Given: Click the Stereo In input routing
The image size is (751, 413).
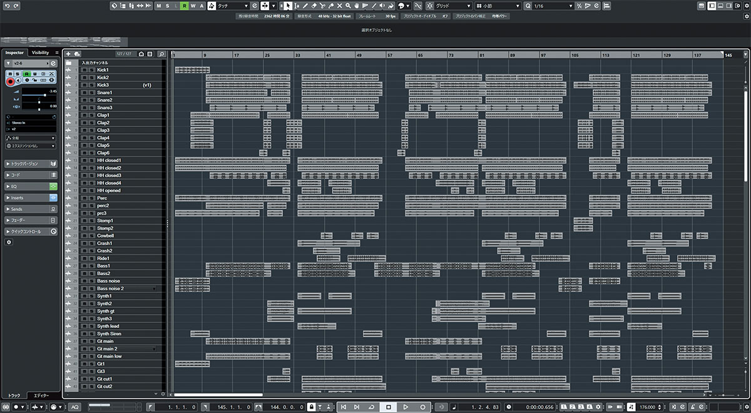Looking at the screenshot, I should coord(31,123).
